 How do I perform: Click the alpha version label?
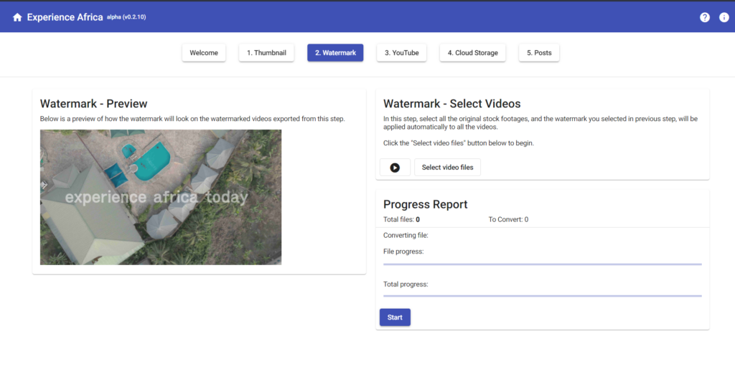[127, 16]
